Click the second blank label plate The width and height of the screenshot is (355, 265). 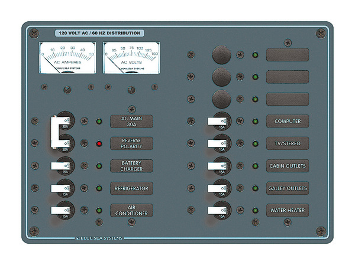pos(288,77)
